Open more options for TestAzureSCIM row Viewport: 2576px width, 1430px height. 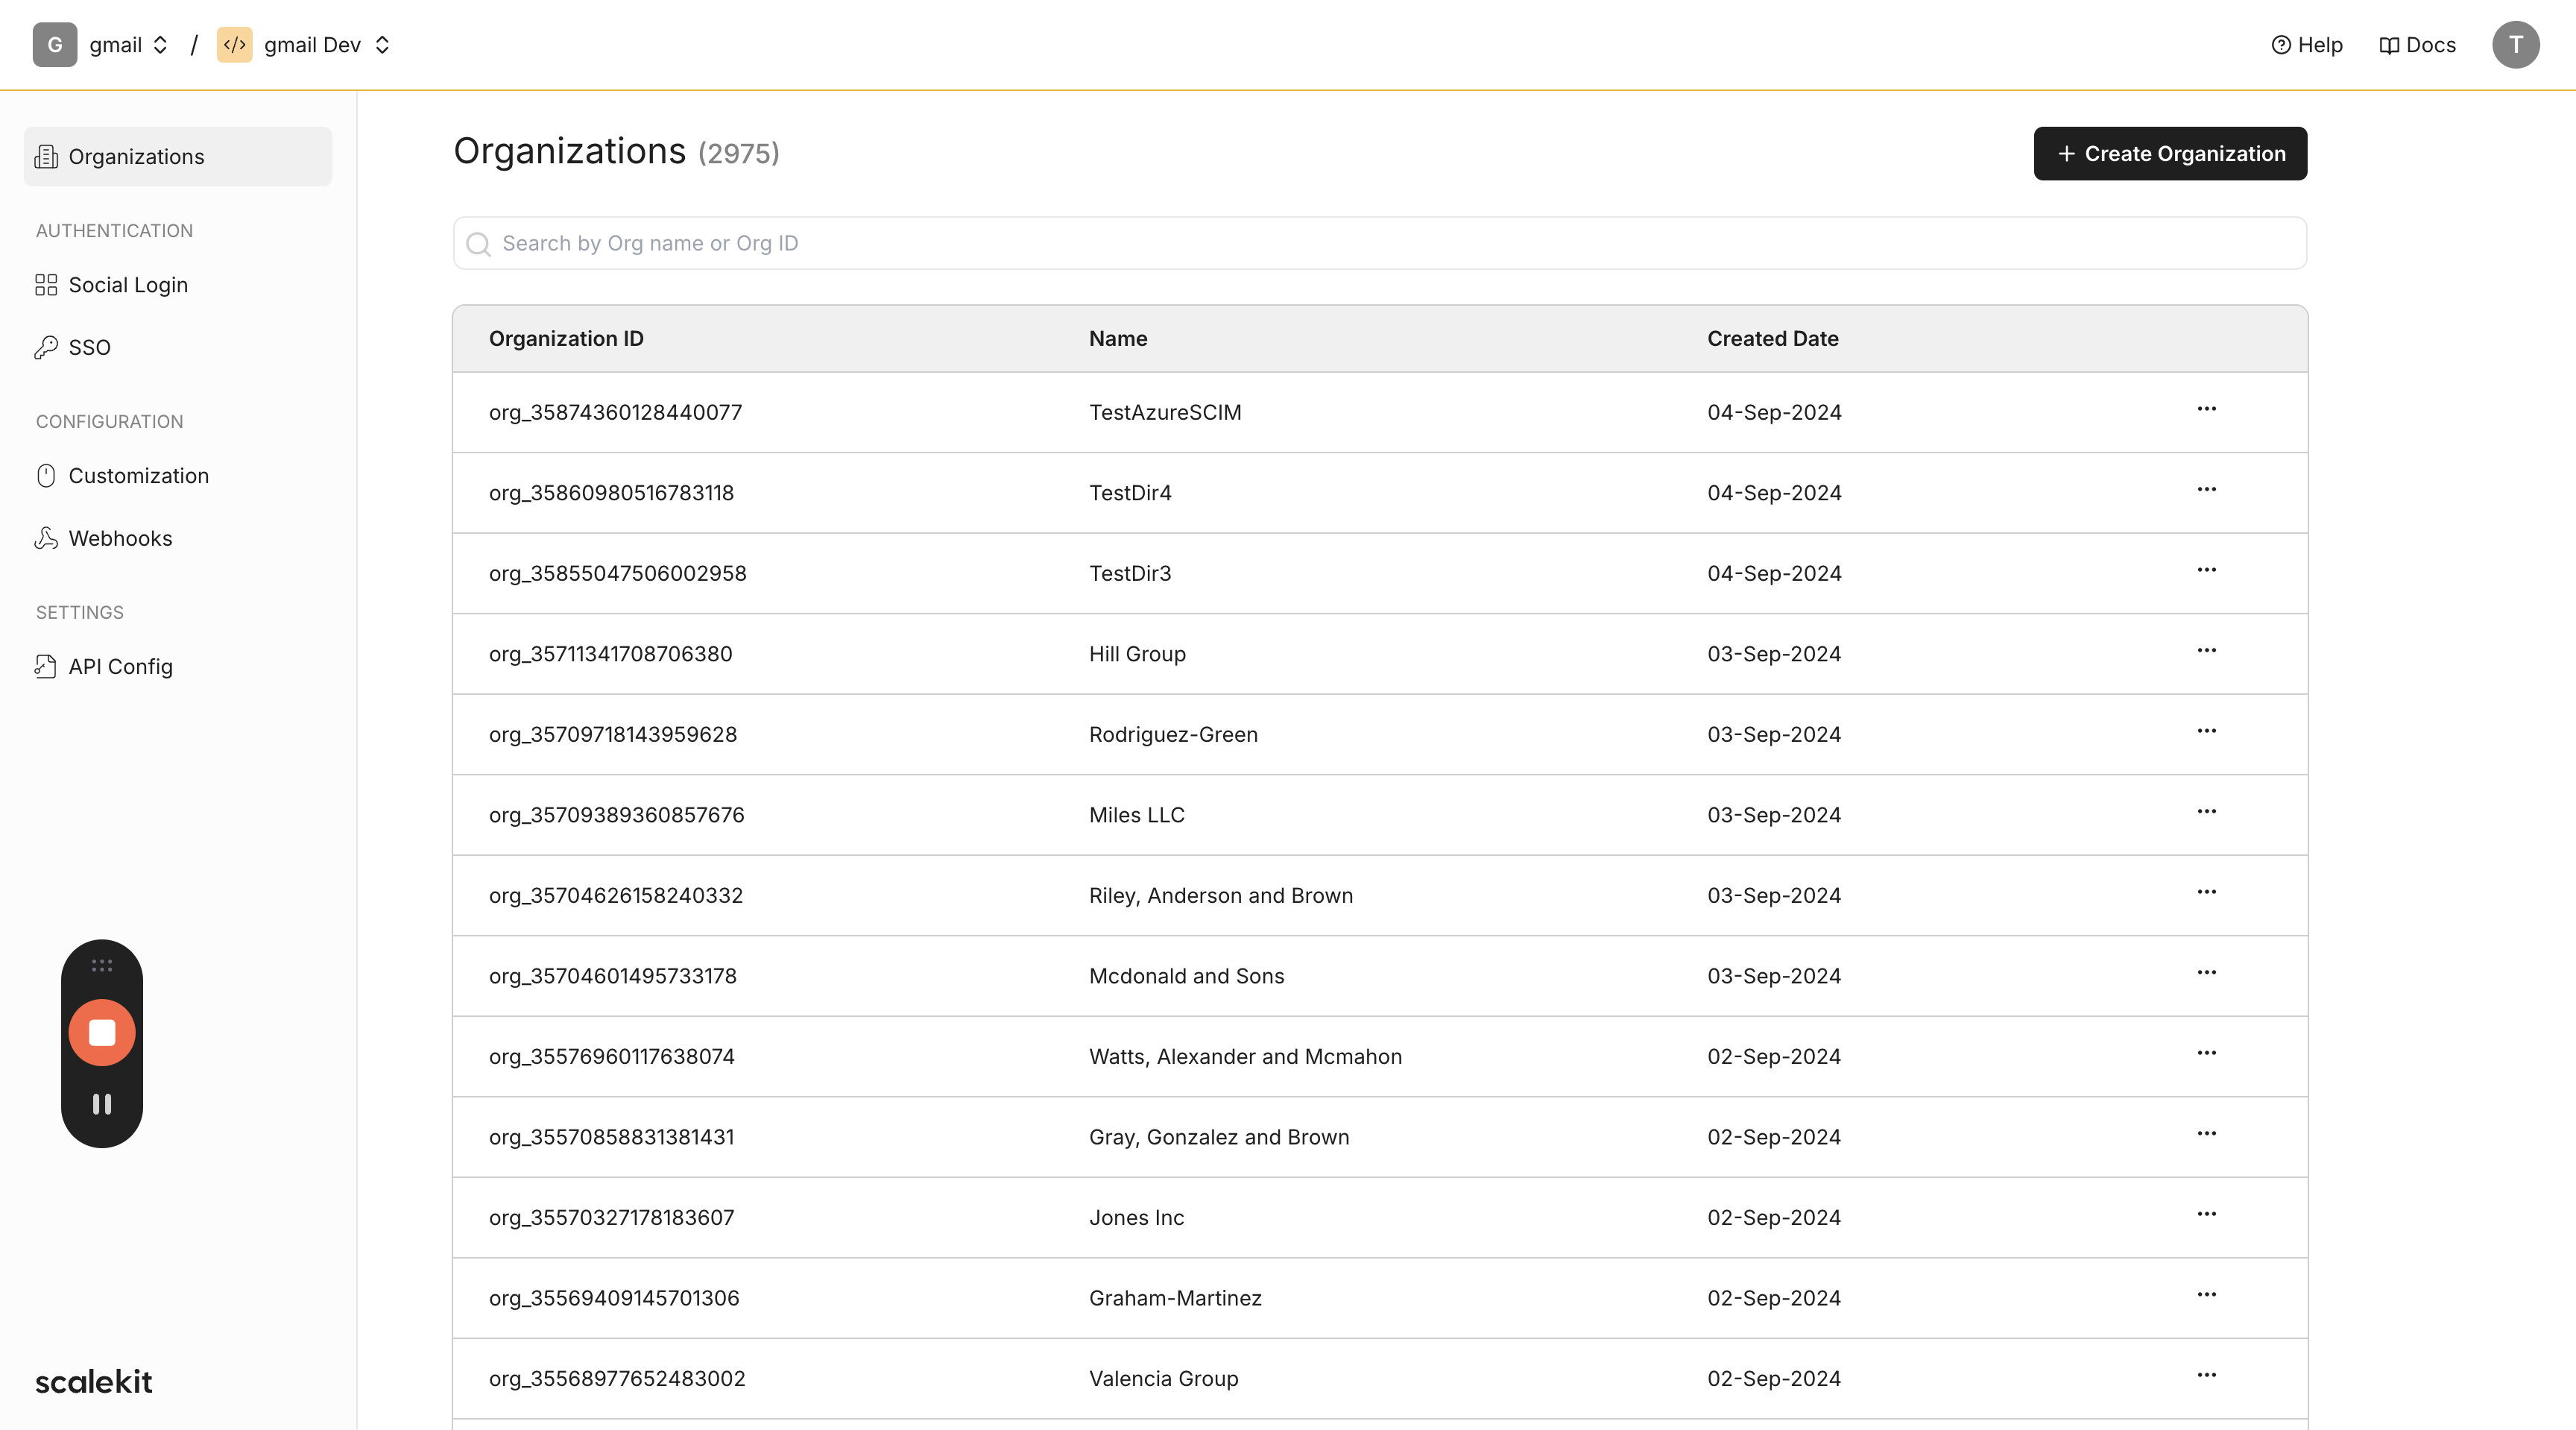[2207, 409]
